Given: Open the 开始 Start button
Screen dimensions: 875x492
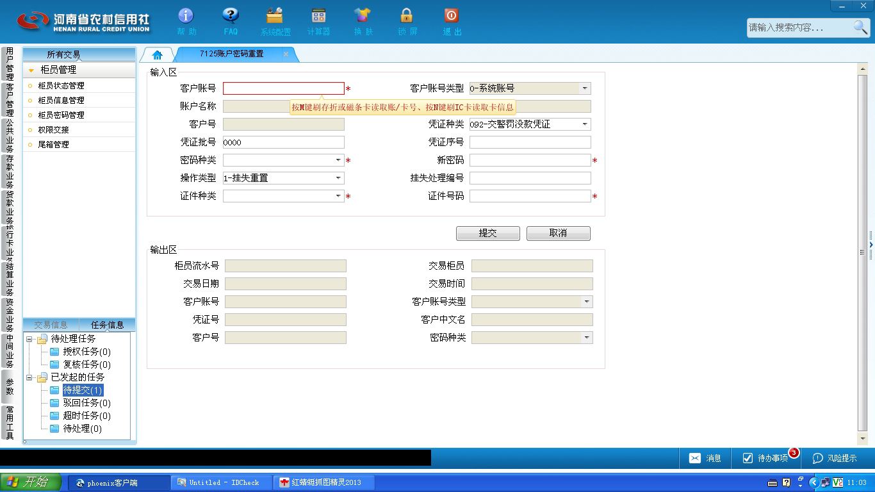Looking at the screenshot, I should tap(31, 482).
